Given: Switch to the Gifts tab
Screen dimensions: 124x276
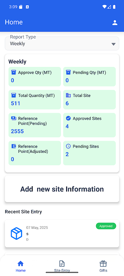Looking at the screenshot, I should point(103,266).
